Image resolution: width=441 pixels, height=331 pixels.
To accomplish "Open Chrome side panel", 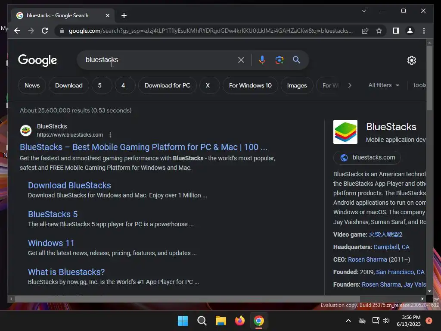I will 396,31.
